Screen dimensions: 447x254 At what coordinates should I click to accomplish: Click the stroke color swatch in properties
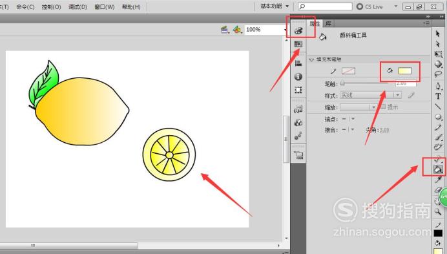[x=348, y=71]
